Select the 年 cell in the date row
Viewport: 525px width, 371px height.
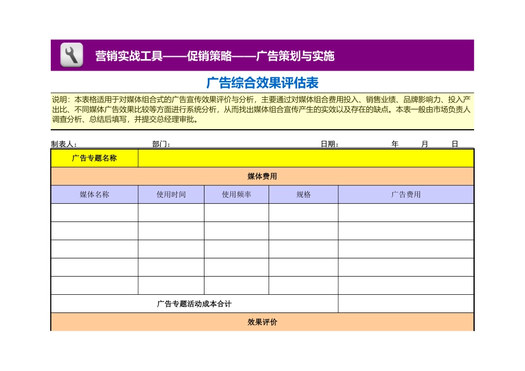tap(393, 143)
